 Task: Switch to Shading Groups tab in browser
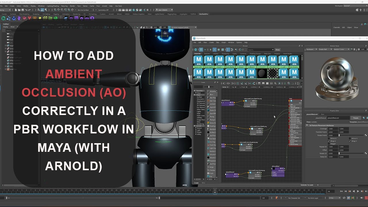pyautogui.click(x=255, y=53)
